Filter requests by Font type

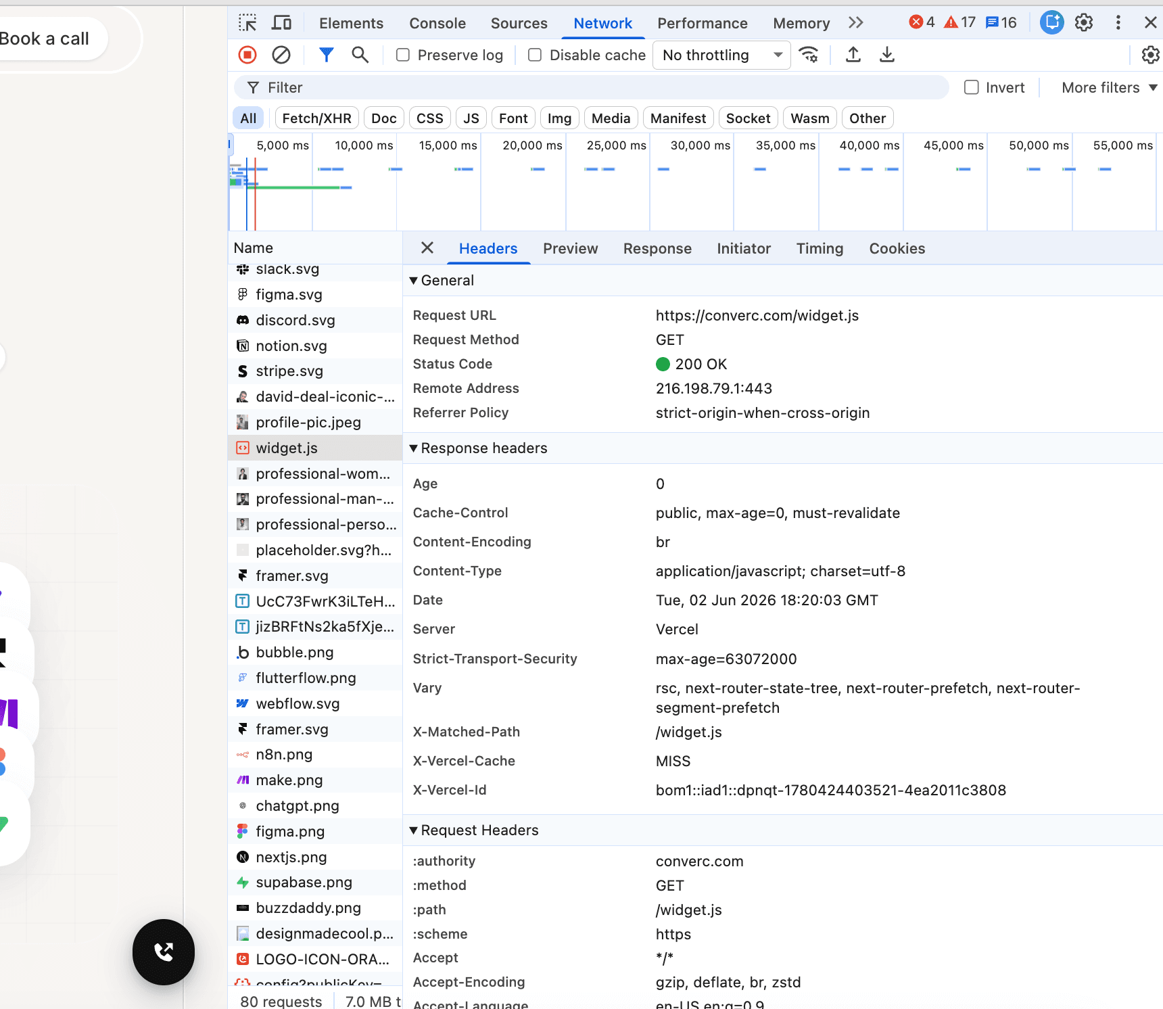tap(513, 118)
